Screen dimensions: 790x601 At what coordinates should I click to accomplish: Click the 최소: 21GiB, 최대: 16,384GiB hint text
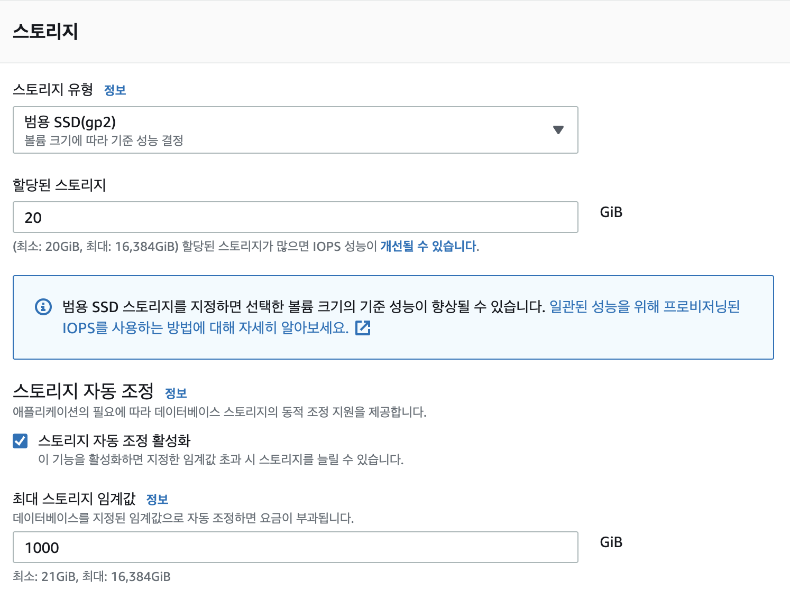tap(91, 577)
